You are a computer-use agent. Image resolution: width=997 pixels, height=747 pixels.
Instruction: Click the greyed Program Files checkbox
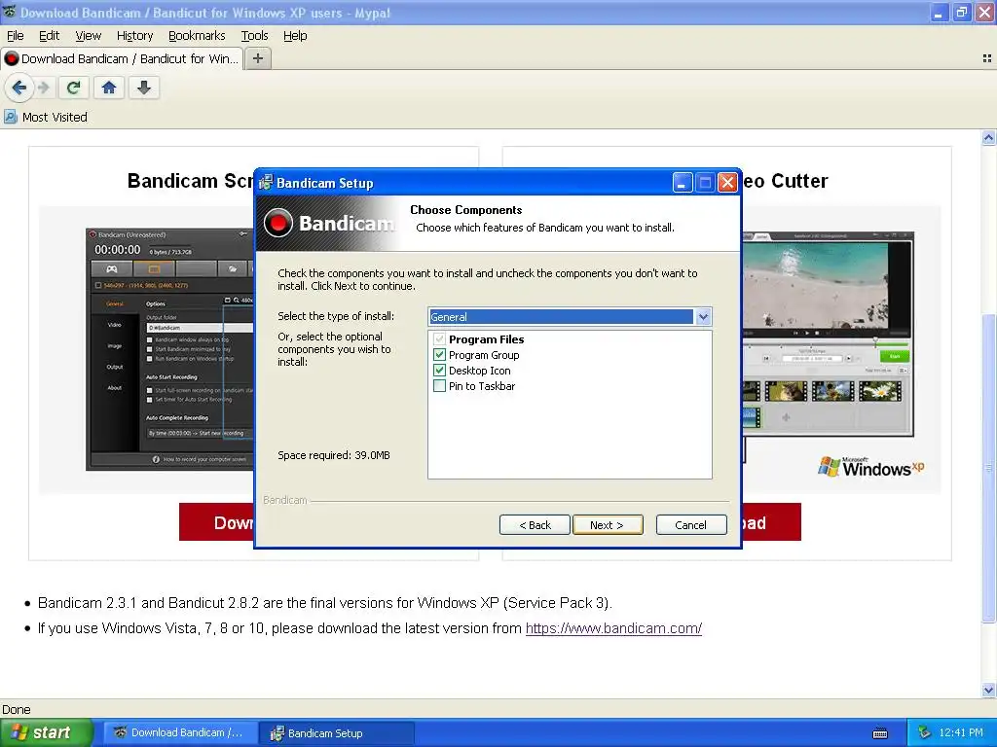coord(439,339)
